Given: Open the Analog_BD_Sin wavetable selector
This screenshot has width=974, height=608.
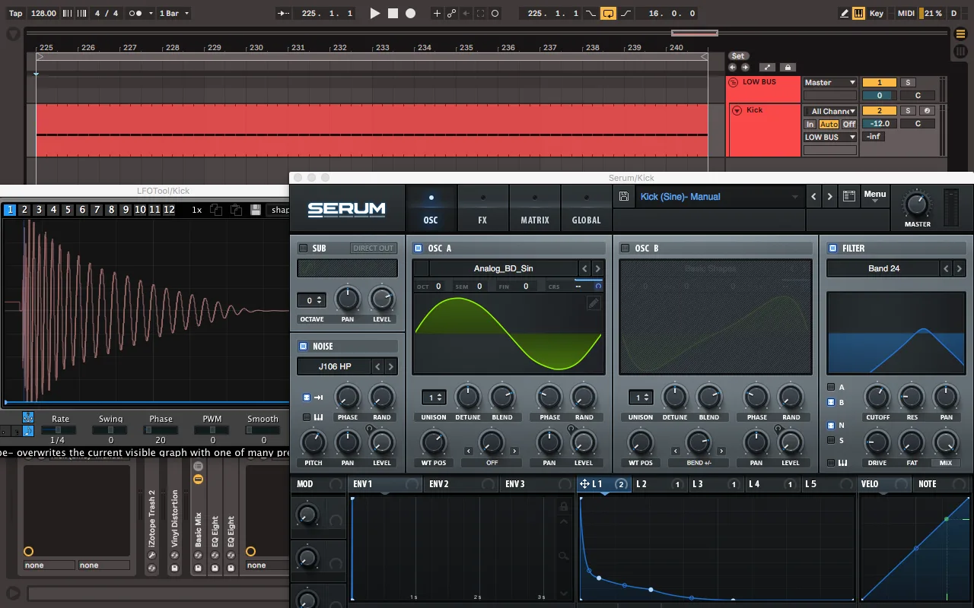Looking at the screenshot, I should click(503, 268).
